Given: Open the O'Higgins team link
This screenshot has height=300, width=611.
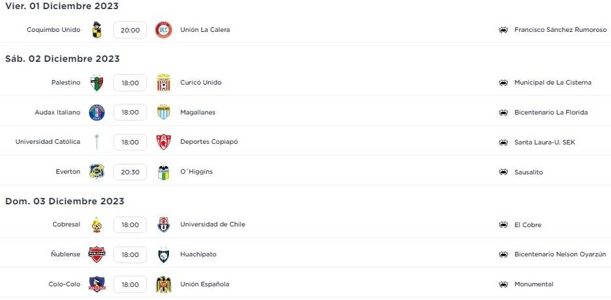Looking at the screenshot, I should pos(196,172).
